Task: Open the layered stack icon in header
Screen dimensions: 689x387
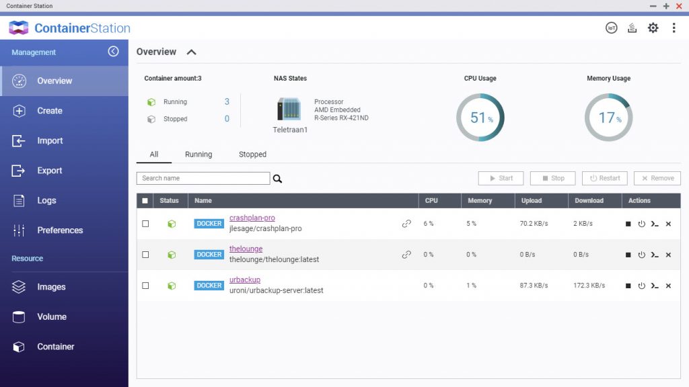Action: pos(632,28)
